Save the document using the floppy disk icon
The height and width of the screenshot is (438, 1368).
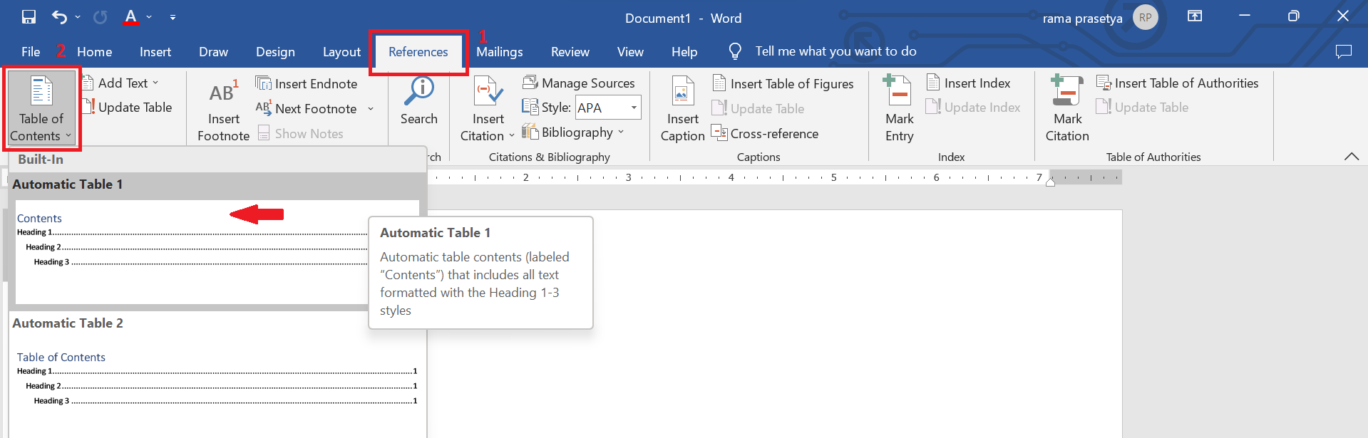(x=29, y=16)
